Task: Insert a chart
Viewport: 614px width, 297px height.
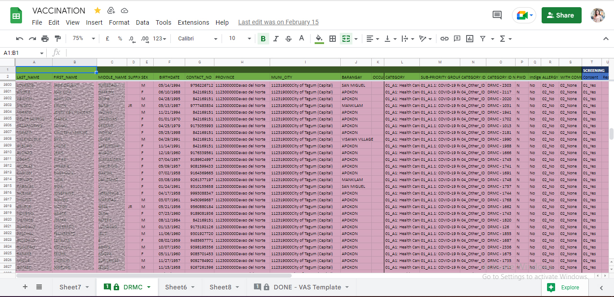Action: click(470, 39)
